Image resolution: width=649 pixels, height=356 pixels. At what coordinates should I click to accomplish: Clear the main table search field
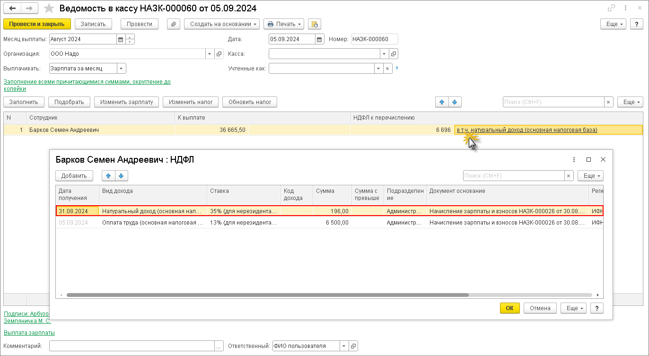coord(609,102)
